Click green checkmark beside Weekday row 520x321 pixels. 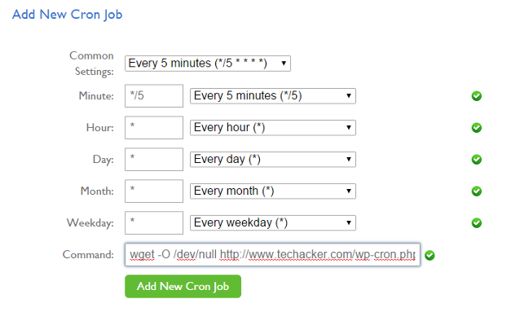(x=477, y=223)
